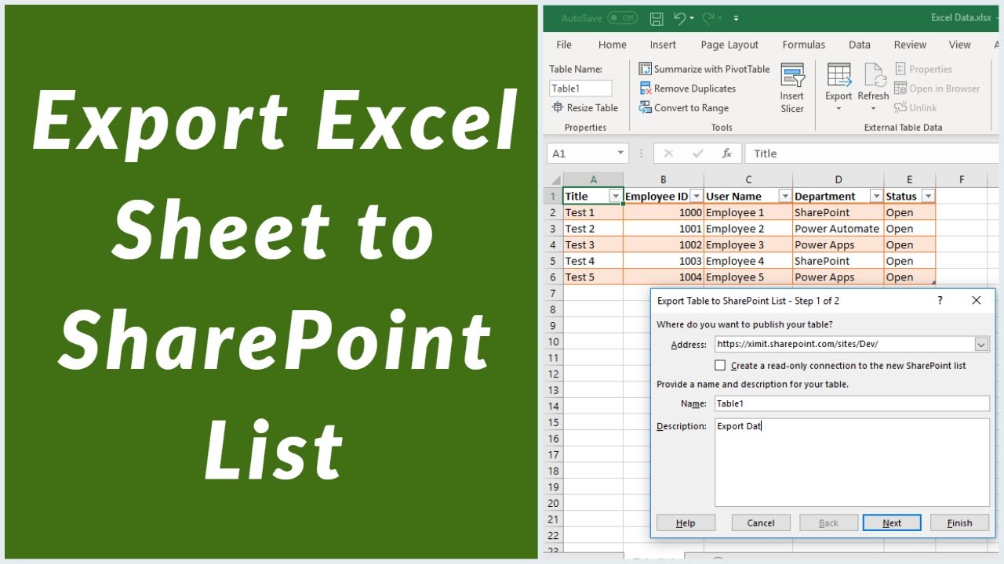Image resolution: width=1004 pixels, height=564 pixels.
Task: Click the Undo arrow icon
Action: point(679,18)
